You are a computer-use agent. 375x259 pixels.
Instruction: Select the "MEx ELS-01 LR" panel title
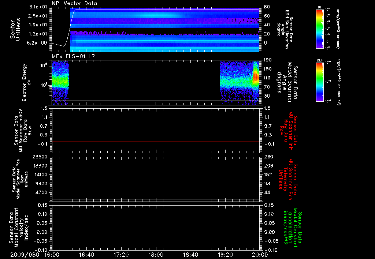click(73, 56)
